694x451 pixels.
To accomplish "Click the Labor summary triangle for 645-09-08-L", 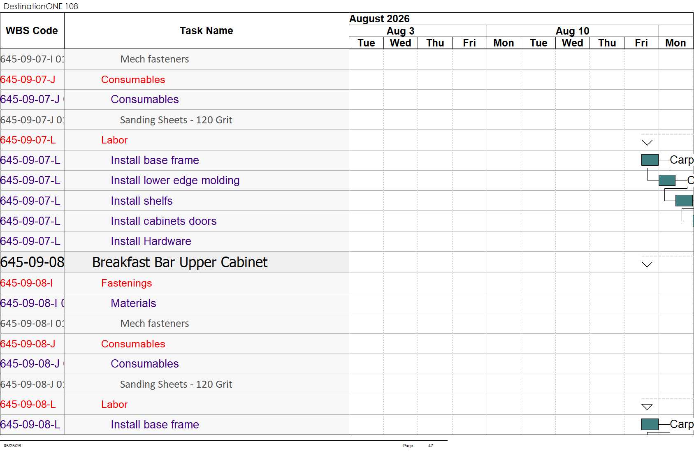I will click(647, 407).
